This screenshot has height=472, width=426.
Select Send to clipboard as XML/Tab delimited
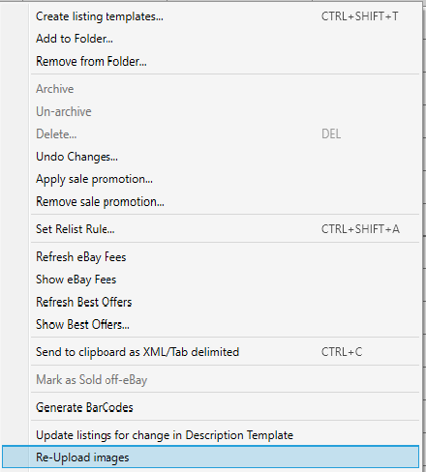pos(210,352)
